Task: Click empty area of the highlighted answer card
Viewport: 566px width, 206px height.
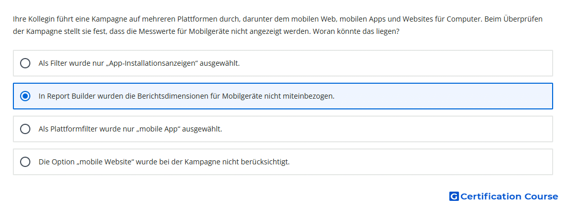Action: (x=444, y=96)
